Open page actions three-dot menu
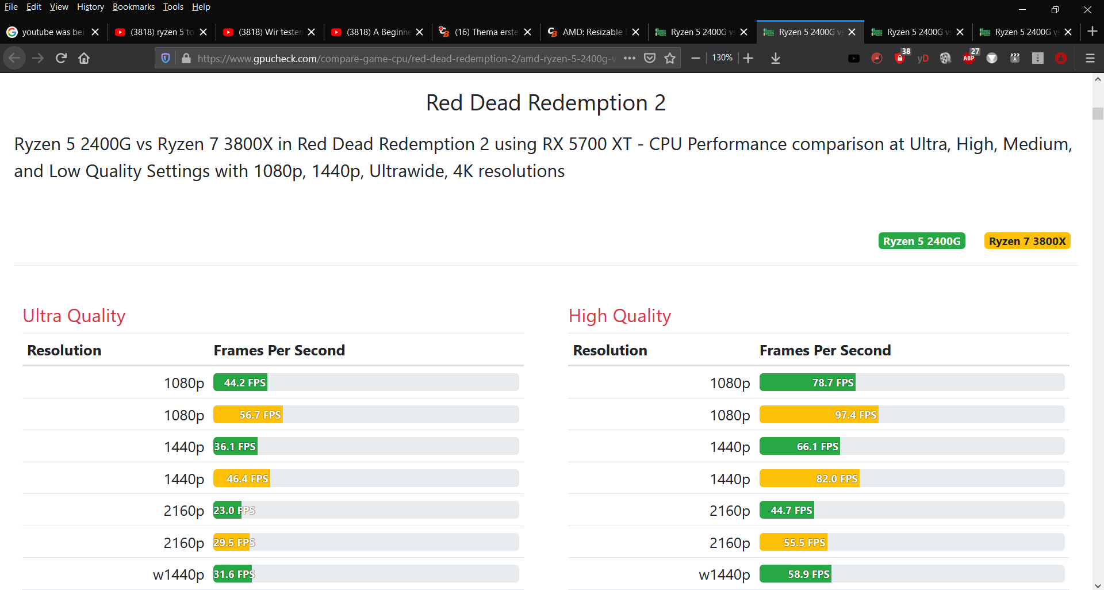Viewport: 1104px width, 590px height. click(630, 58)
